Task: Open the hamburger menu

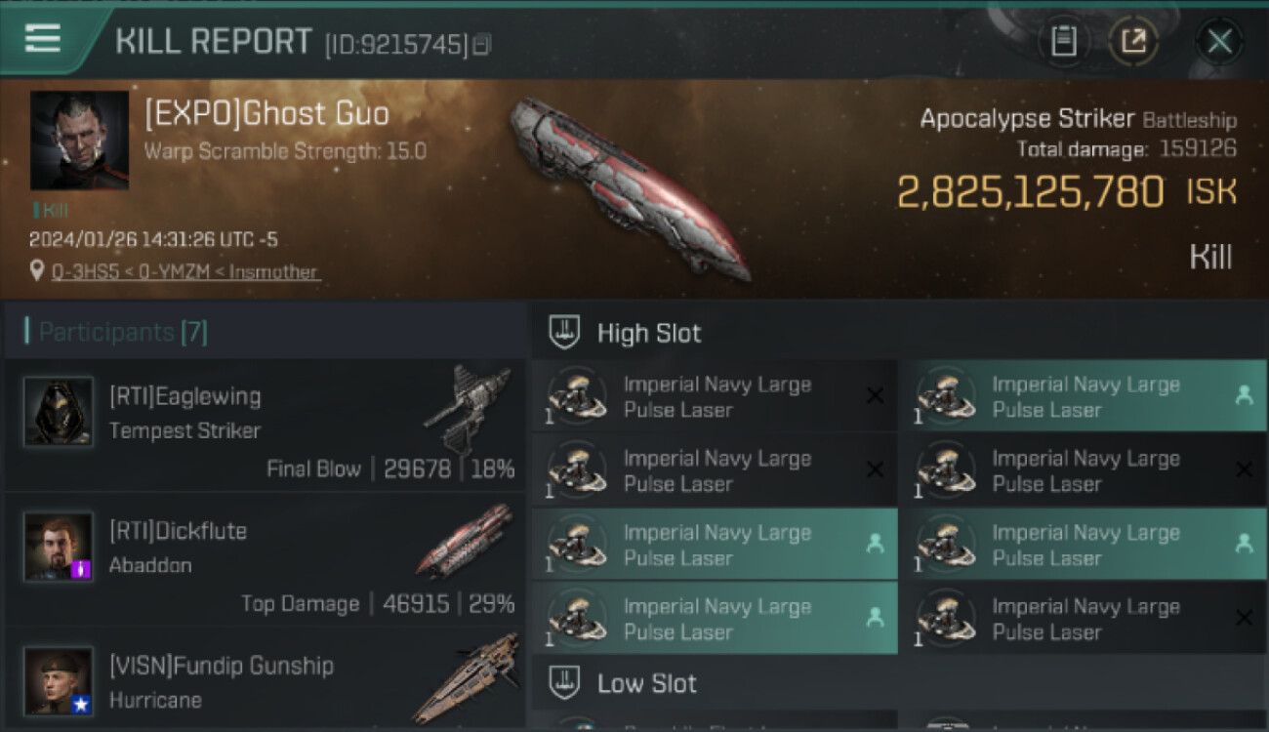Action: pyautogui.click(x=43, y=39)
